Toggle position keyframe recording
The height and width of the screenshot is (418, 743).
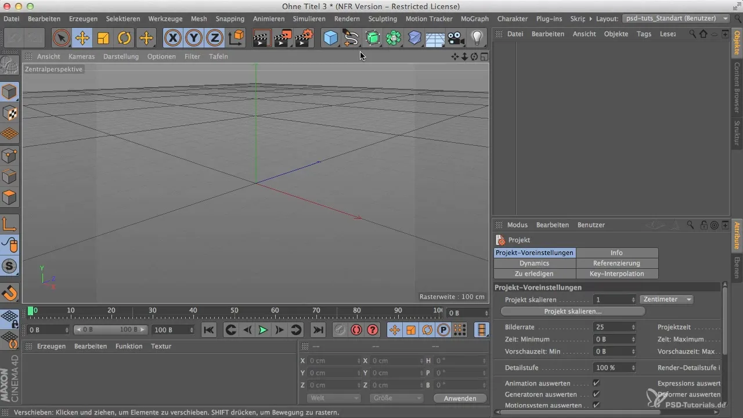point(395,330)
